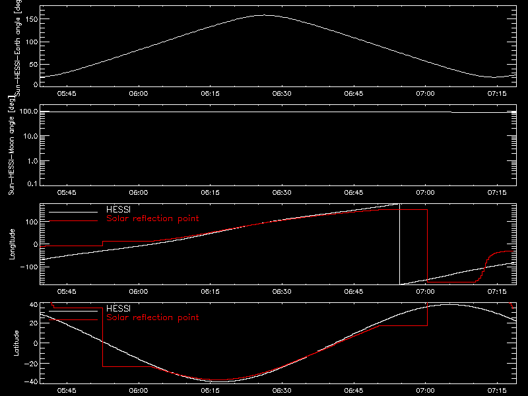Click the 50 y-axis label of the Earth angle plot
The width and height of the screenshot is (528, 396).
(x=34, y=64)
